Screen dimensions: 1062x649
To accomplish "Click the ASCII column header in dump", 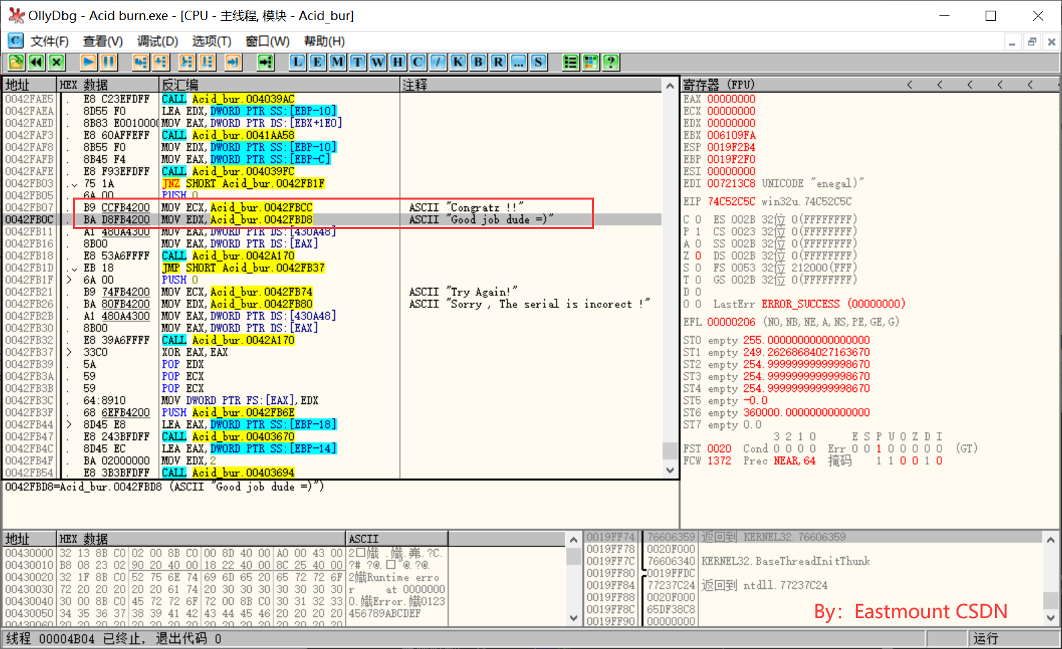I will (x=397, y=539).
